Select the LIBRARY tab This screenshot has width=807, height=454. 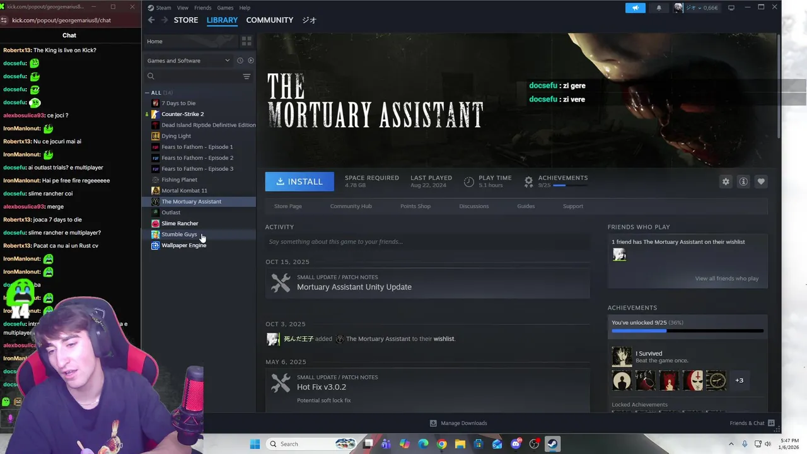(222, 20)
